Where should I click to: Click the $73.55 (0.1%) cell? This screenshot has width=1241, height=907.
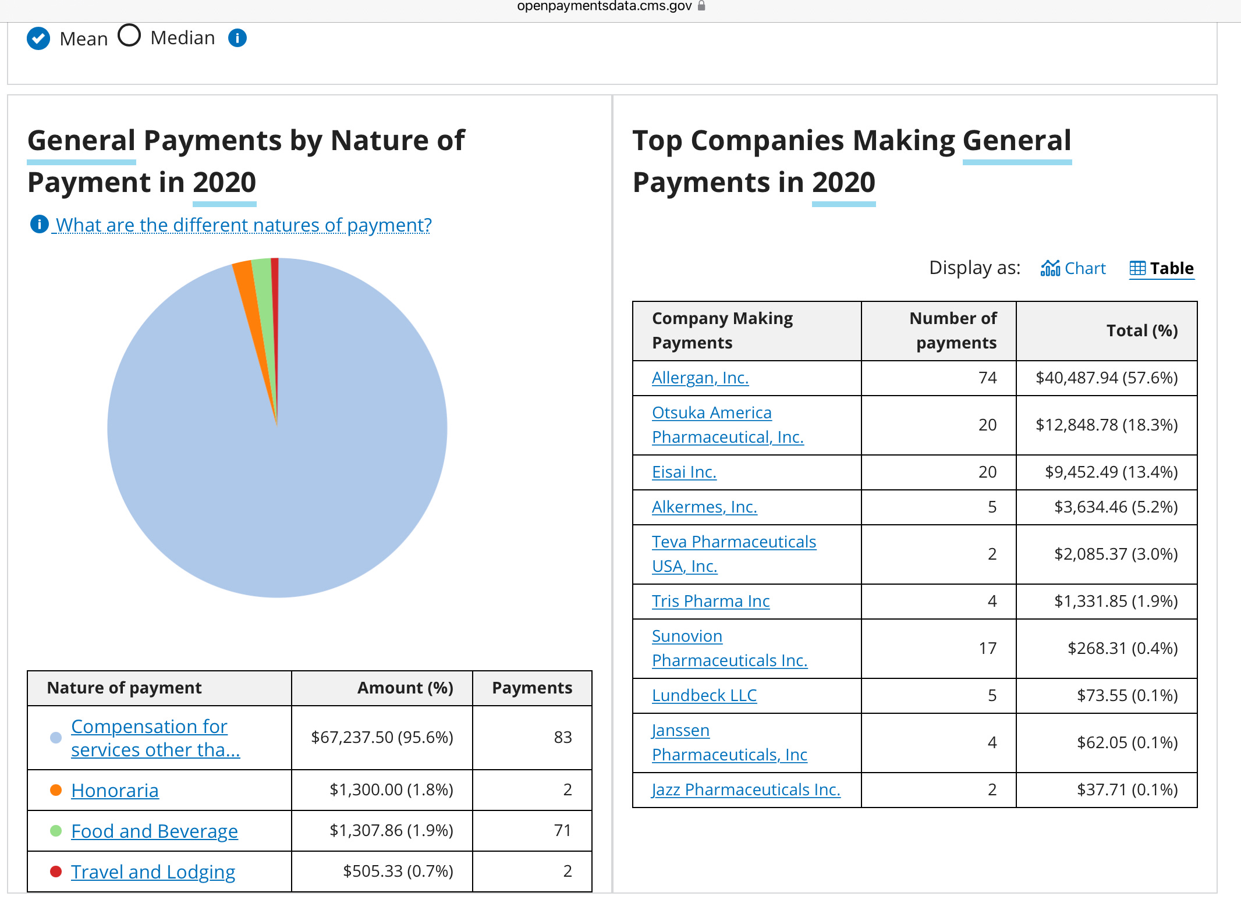coord(1107,696)
